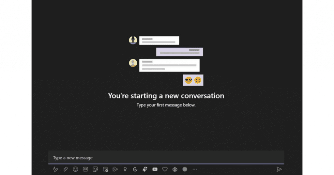Image resolution: width=334 pixels, height=175 pixels.
Task: Click the heart icon in the message toolbar
Action: click(165, 169)
